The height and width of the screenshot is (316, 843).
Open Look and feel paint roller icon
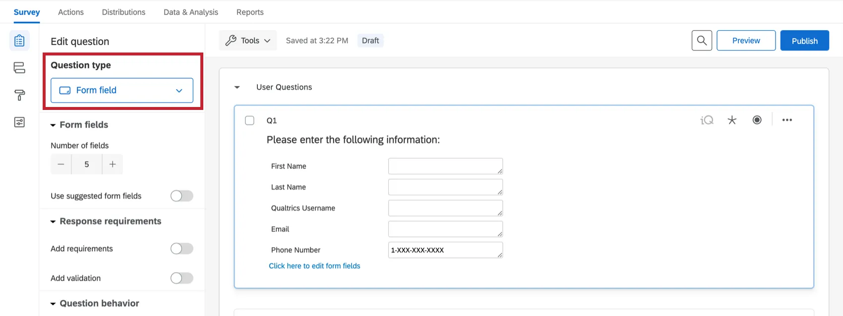(x=19, y=95)
